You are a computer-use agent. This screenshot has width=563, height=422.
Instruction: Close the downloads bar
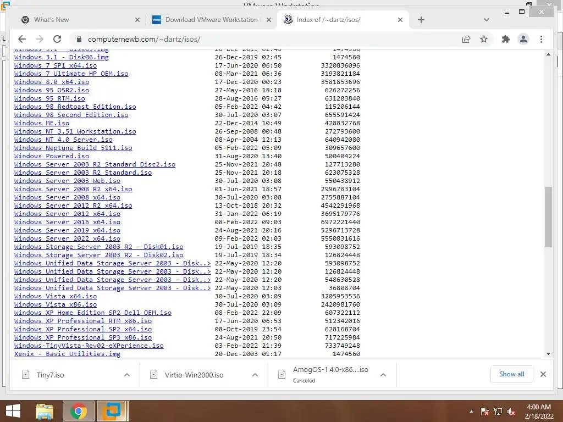pyautogui.click(x=543, y=374)
